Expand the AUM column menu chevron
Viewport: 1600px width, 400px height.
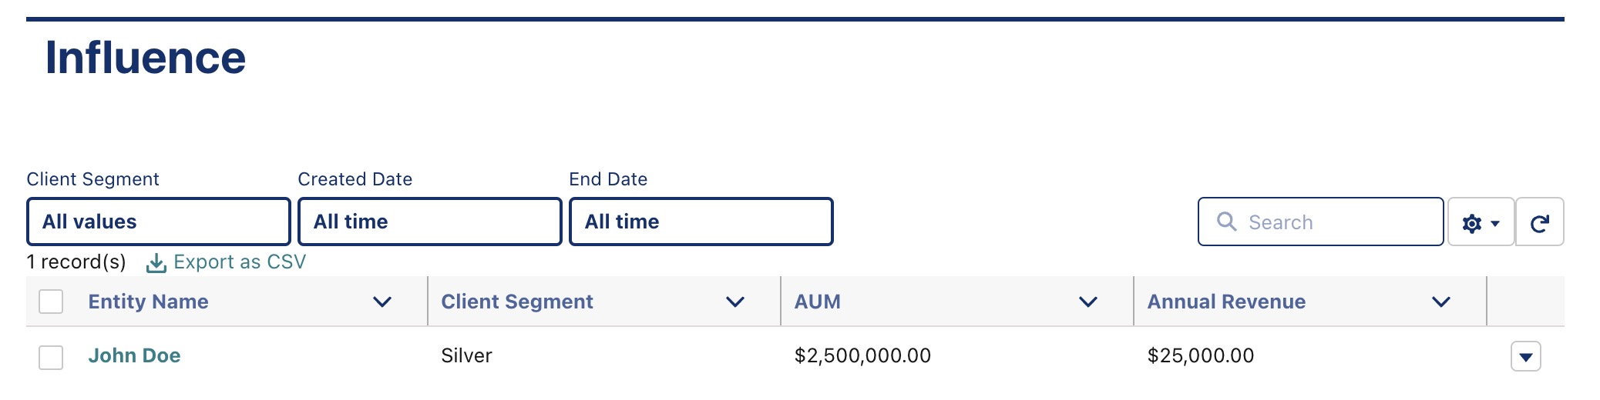point(1088,302)
